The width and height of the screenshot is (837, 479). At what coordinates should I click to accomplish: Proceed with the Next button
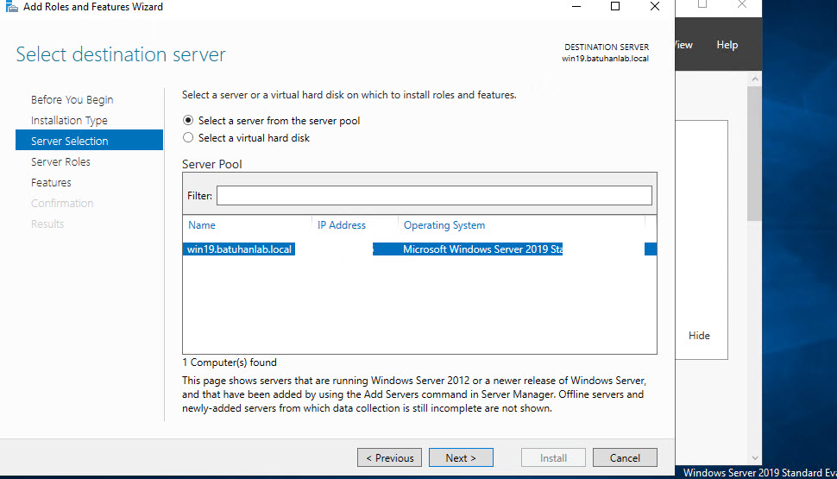pos(462,458)
